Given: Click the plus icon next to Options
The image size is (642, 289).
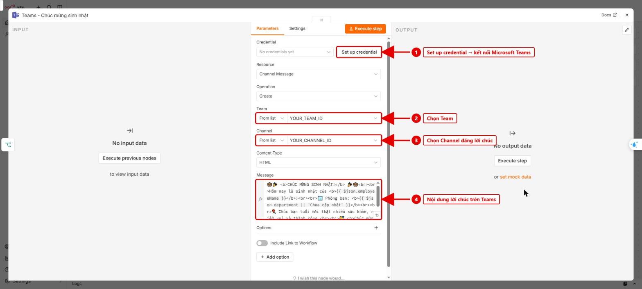Looking at the screenshot, I should pyautogui.click(x=376, y=228).
